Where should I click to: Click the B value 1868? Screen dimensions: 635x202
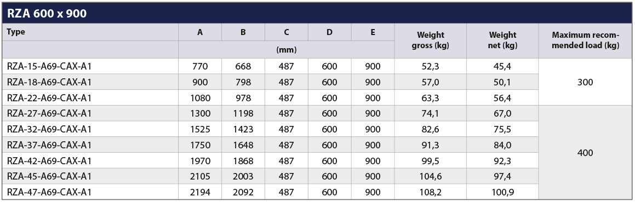pyautogui.click(x=243, y=161)
